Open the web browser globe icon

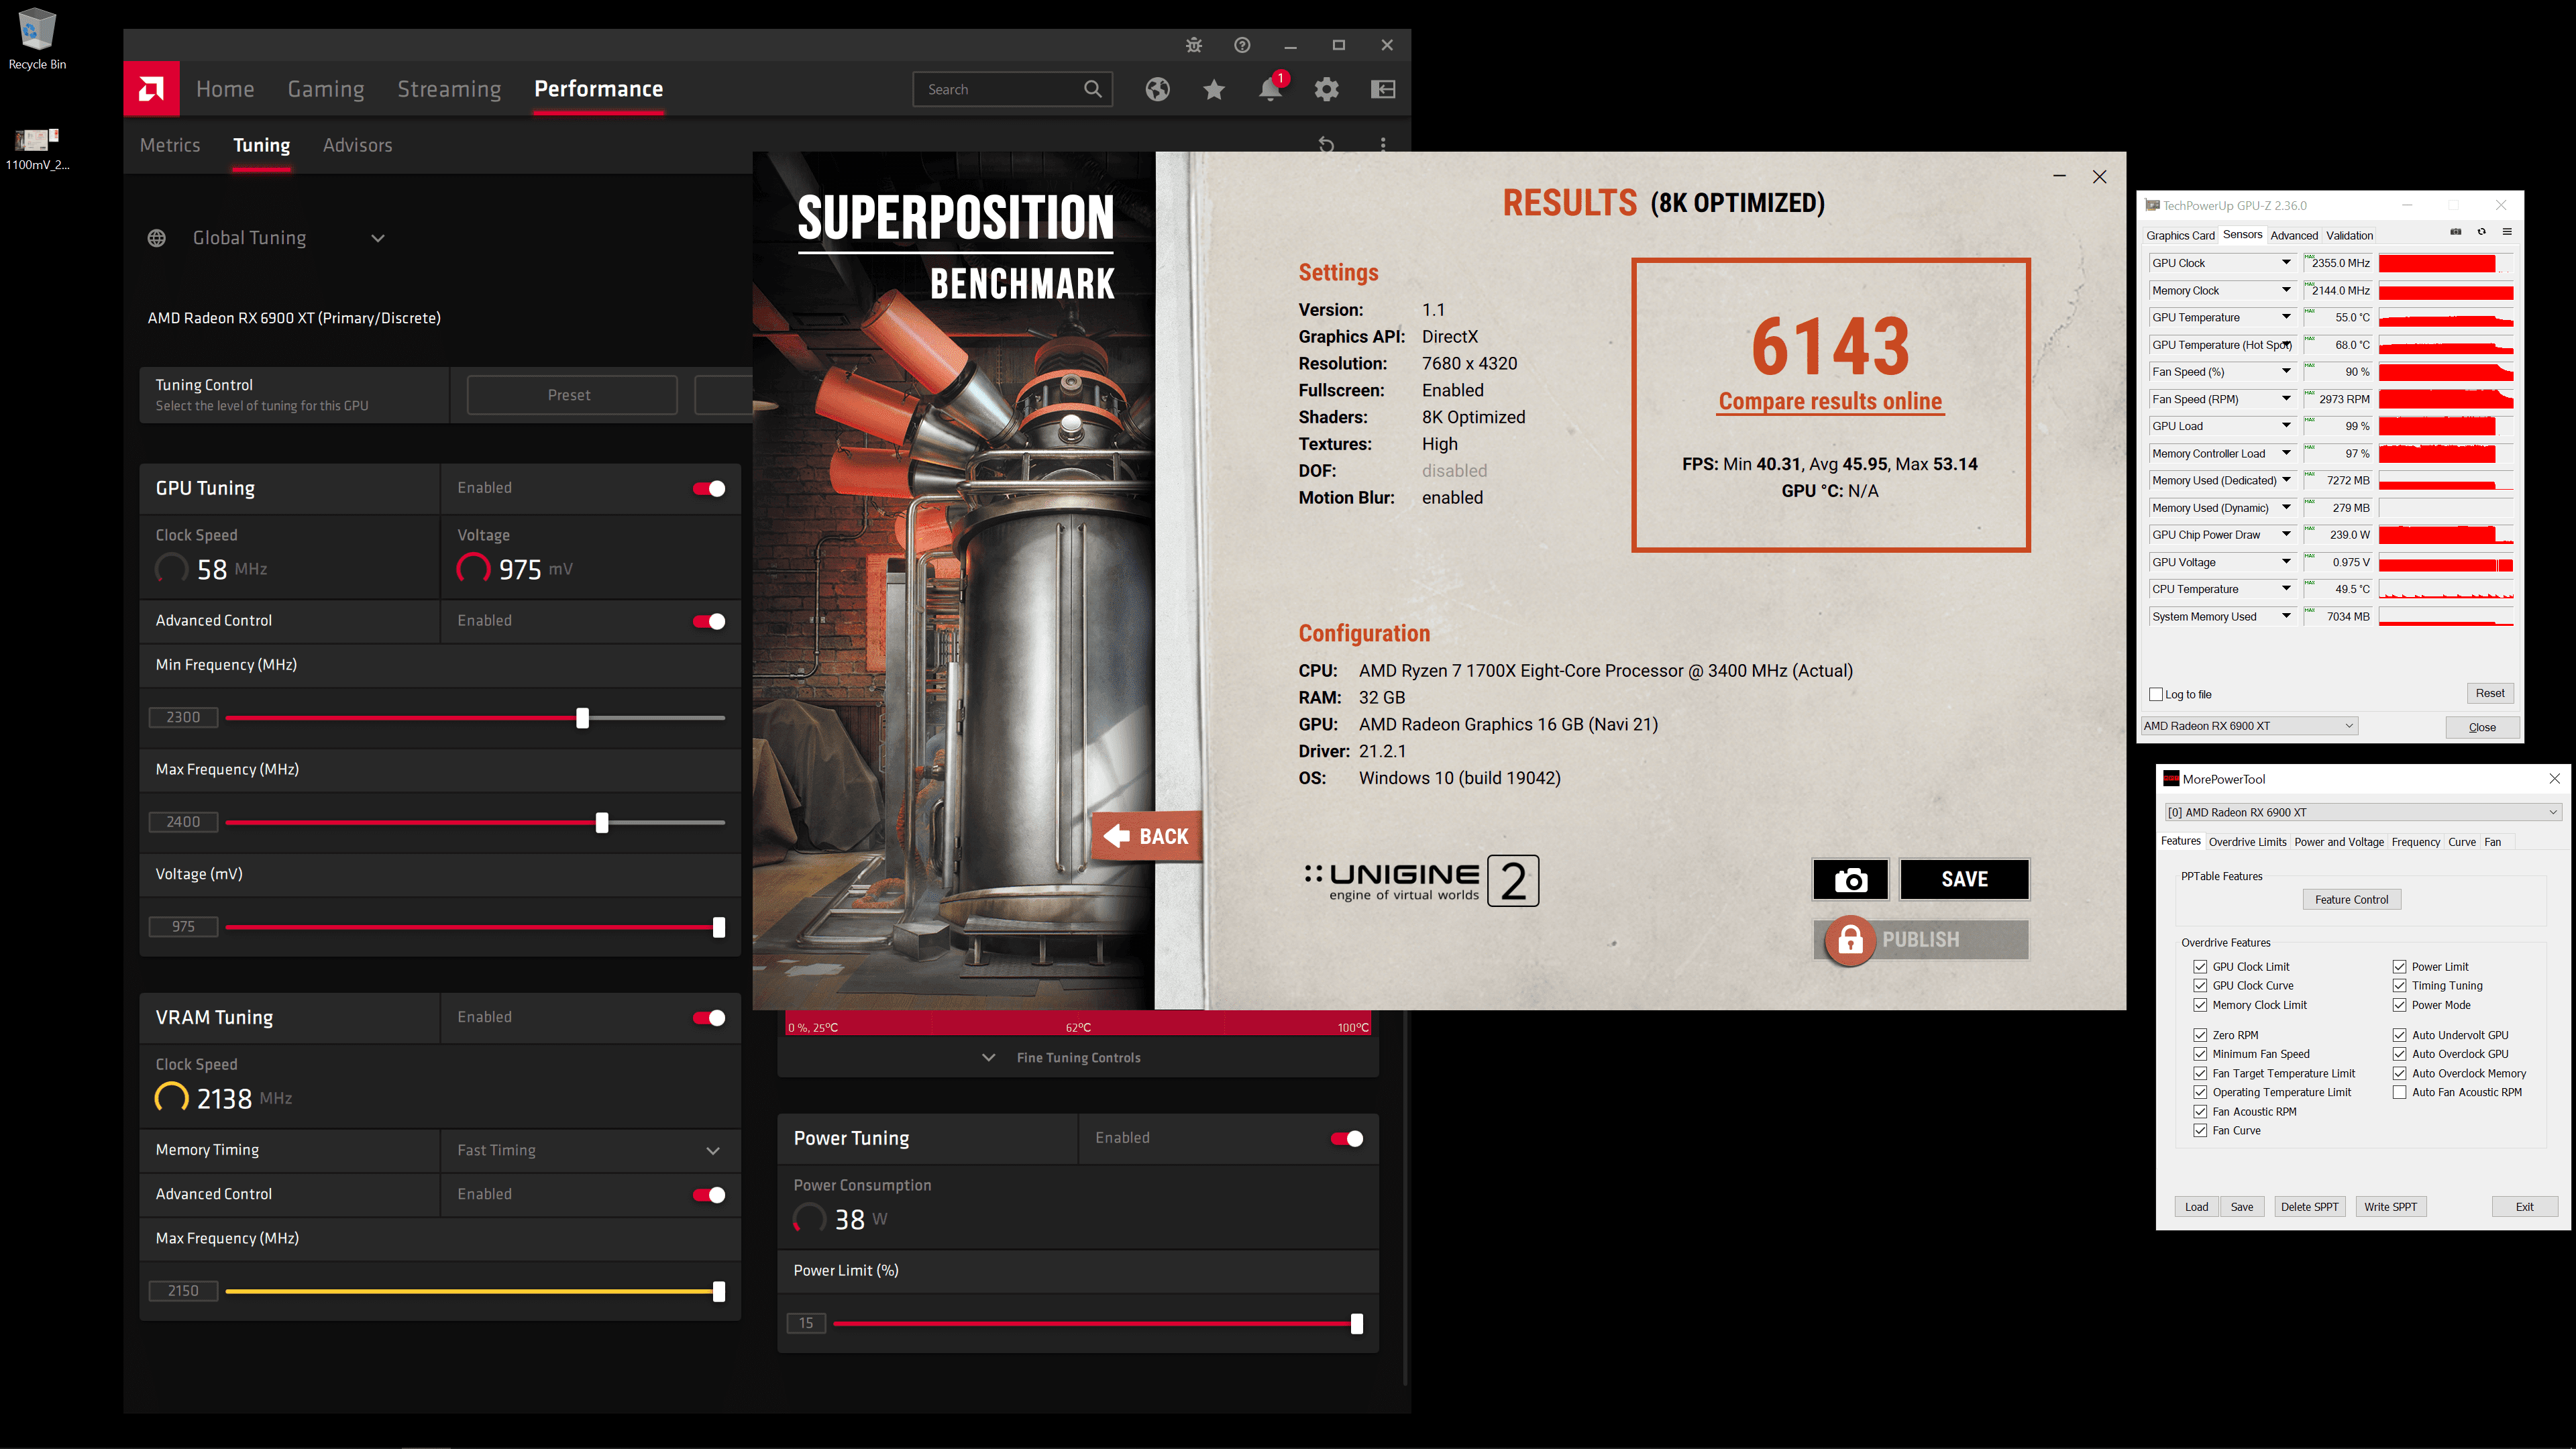coord(1158,89)
